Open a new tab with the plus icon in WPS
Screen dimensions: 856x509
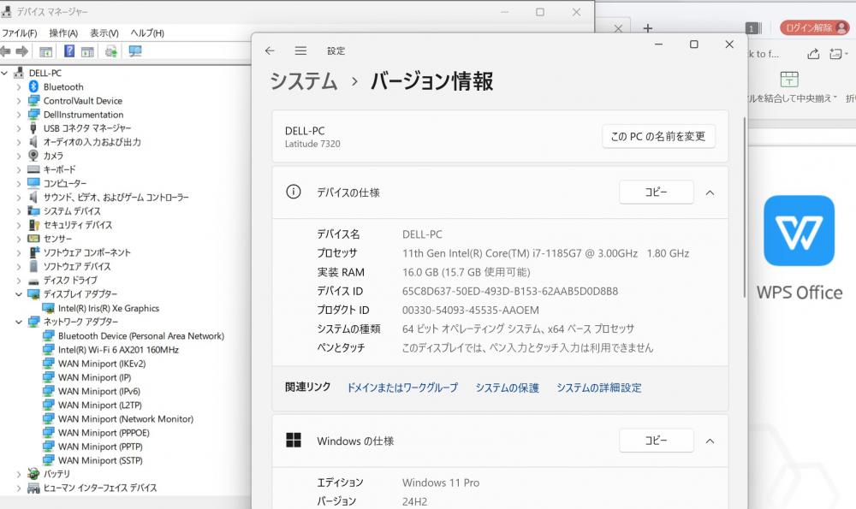click(x=647, y=28)
